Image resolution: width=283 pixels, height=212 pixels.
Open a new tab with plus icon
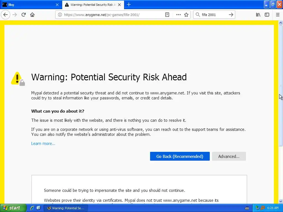pyautogui.click(x=129, y=4)
